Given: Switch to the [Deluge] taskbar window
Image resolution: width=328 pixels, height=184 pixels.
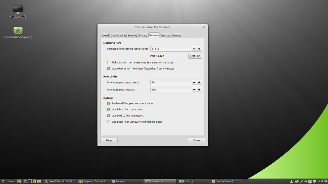Looking at the screenshot, I should click(127, 181).
